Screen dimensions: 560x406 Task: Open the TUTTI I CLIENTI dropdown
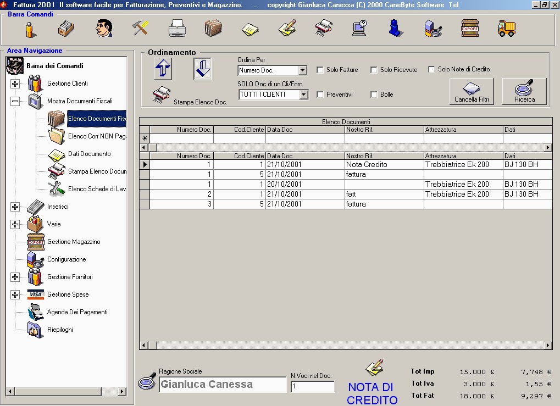click(303, 94)
